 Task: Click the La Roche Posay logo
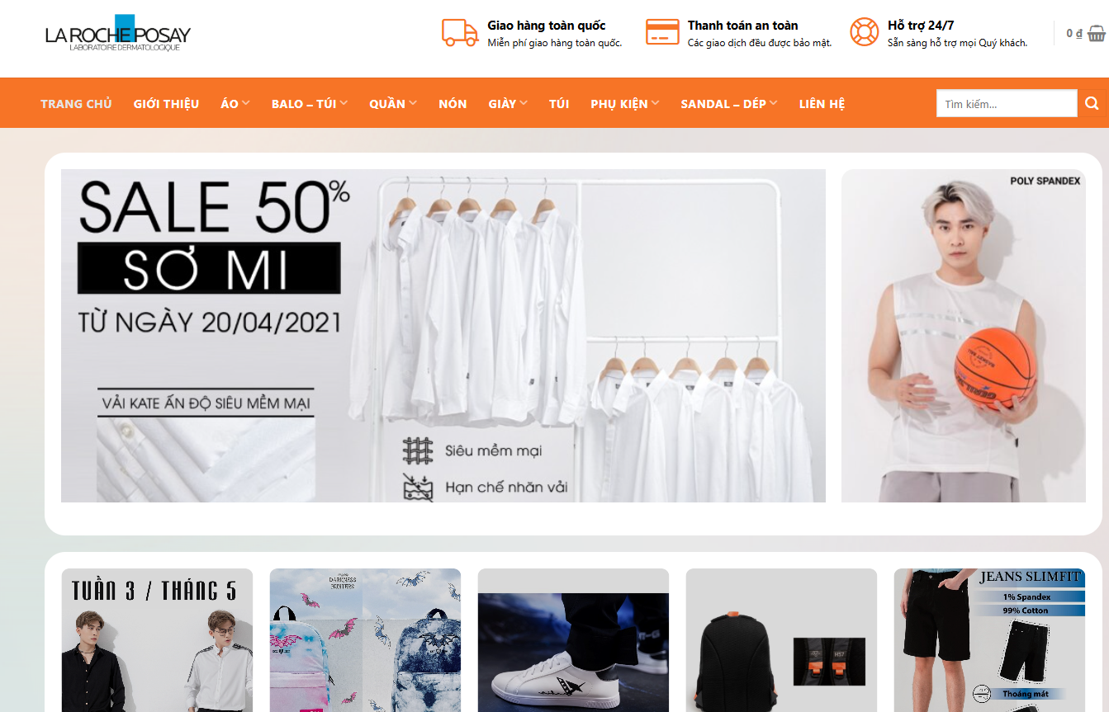click(118, 34)
